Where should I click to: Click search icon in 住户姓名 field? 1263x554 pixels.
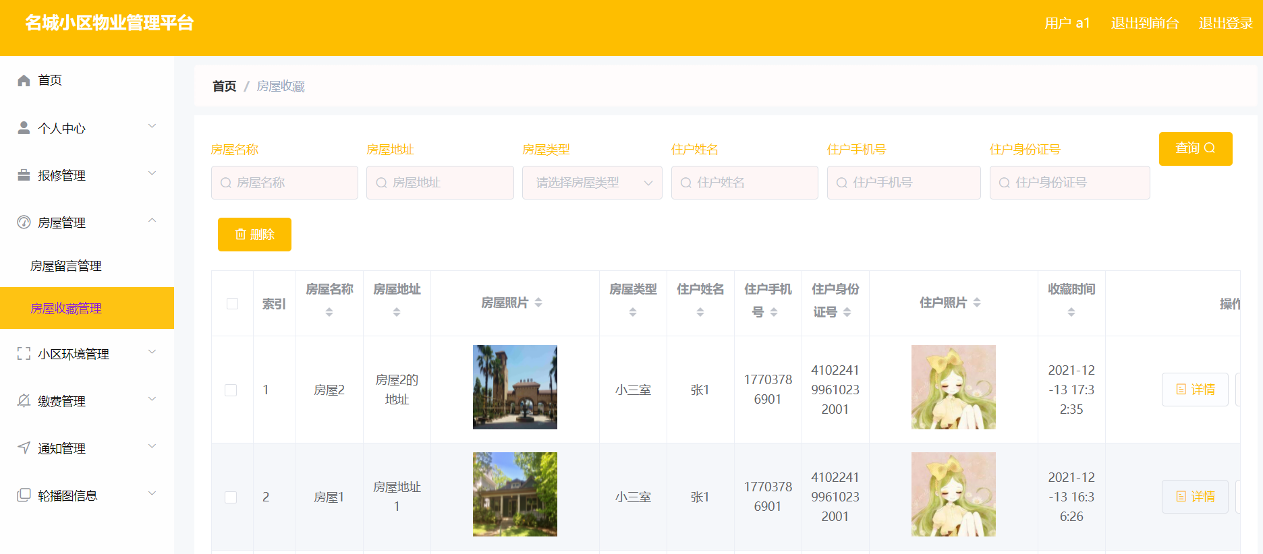coord(686,183)
